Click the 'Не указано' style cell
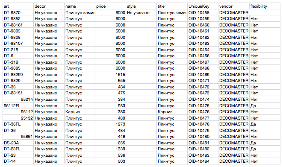This screenshot has height=167, width=283. coord(141,13)
